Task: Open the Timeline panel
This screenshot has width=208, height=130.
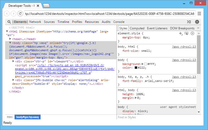Action: [x=63, y=22]
